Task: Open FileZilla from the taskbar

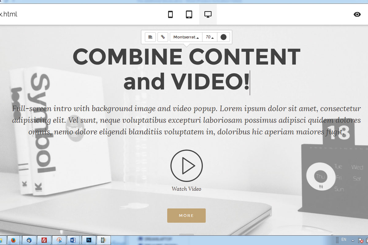Action: click(x=44, y=240)
